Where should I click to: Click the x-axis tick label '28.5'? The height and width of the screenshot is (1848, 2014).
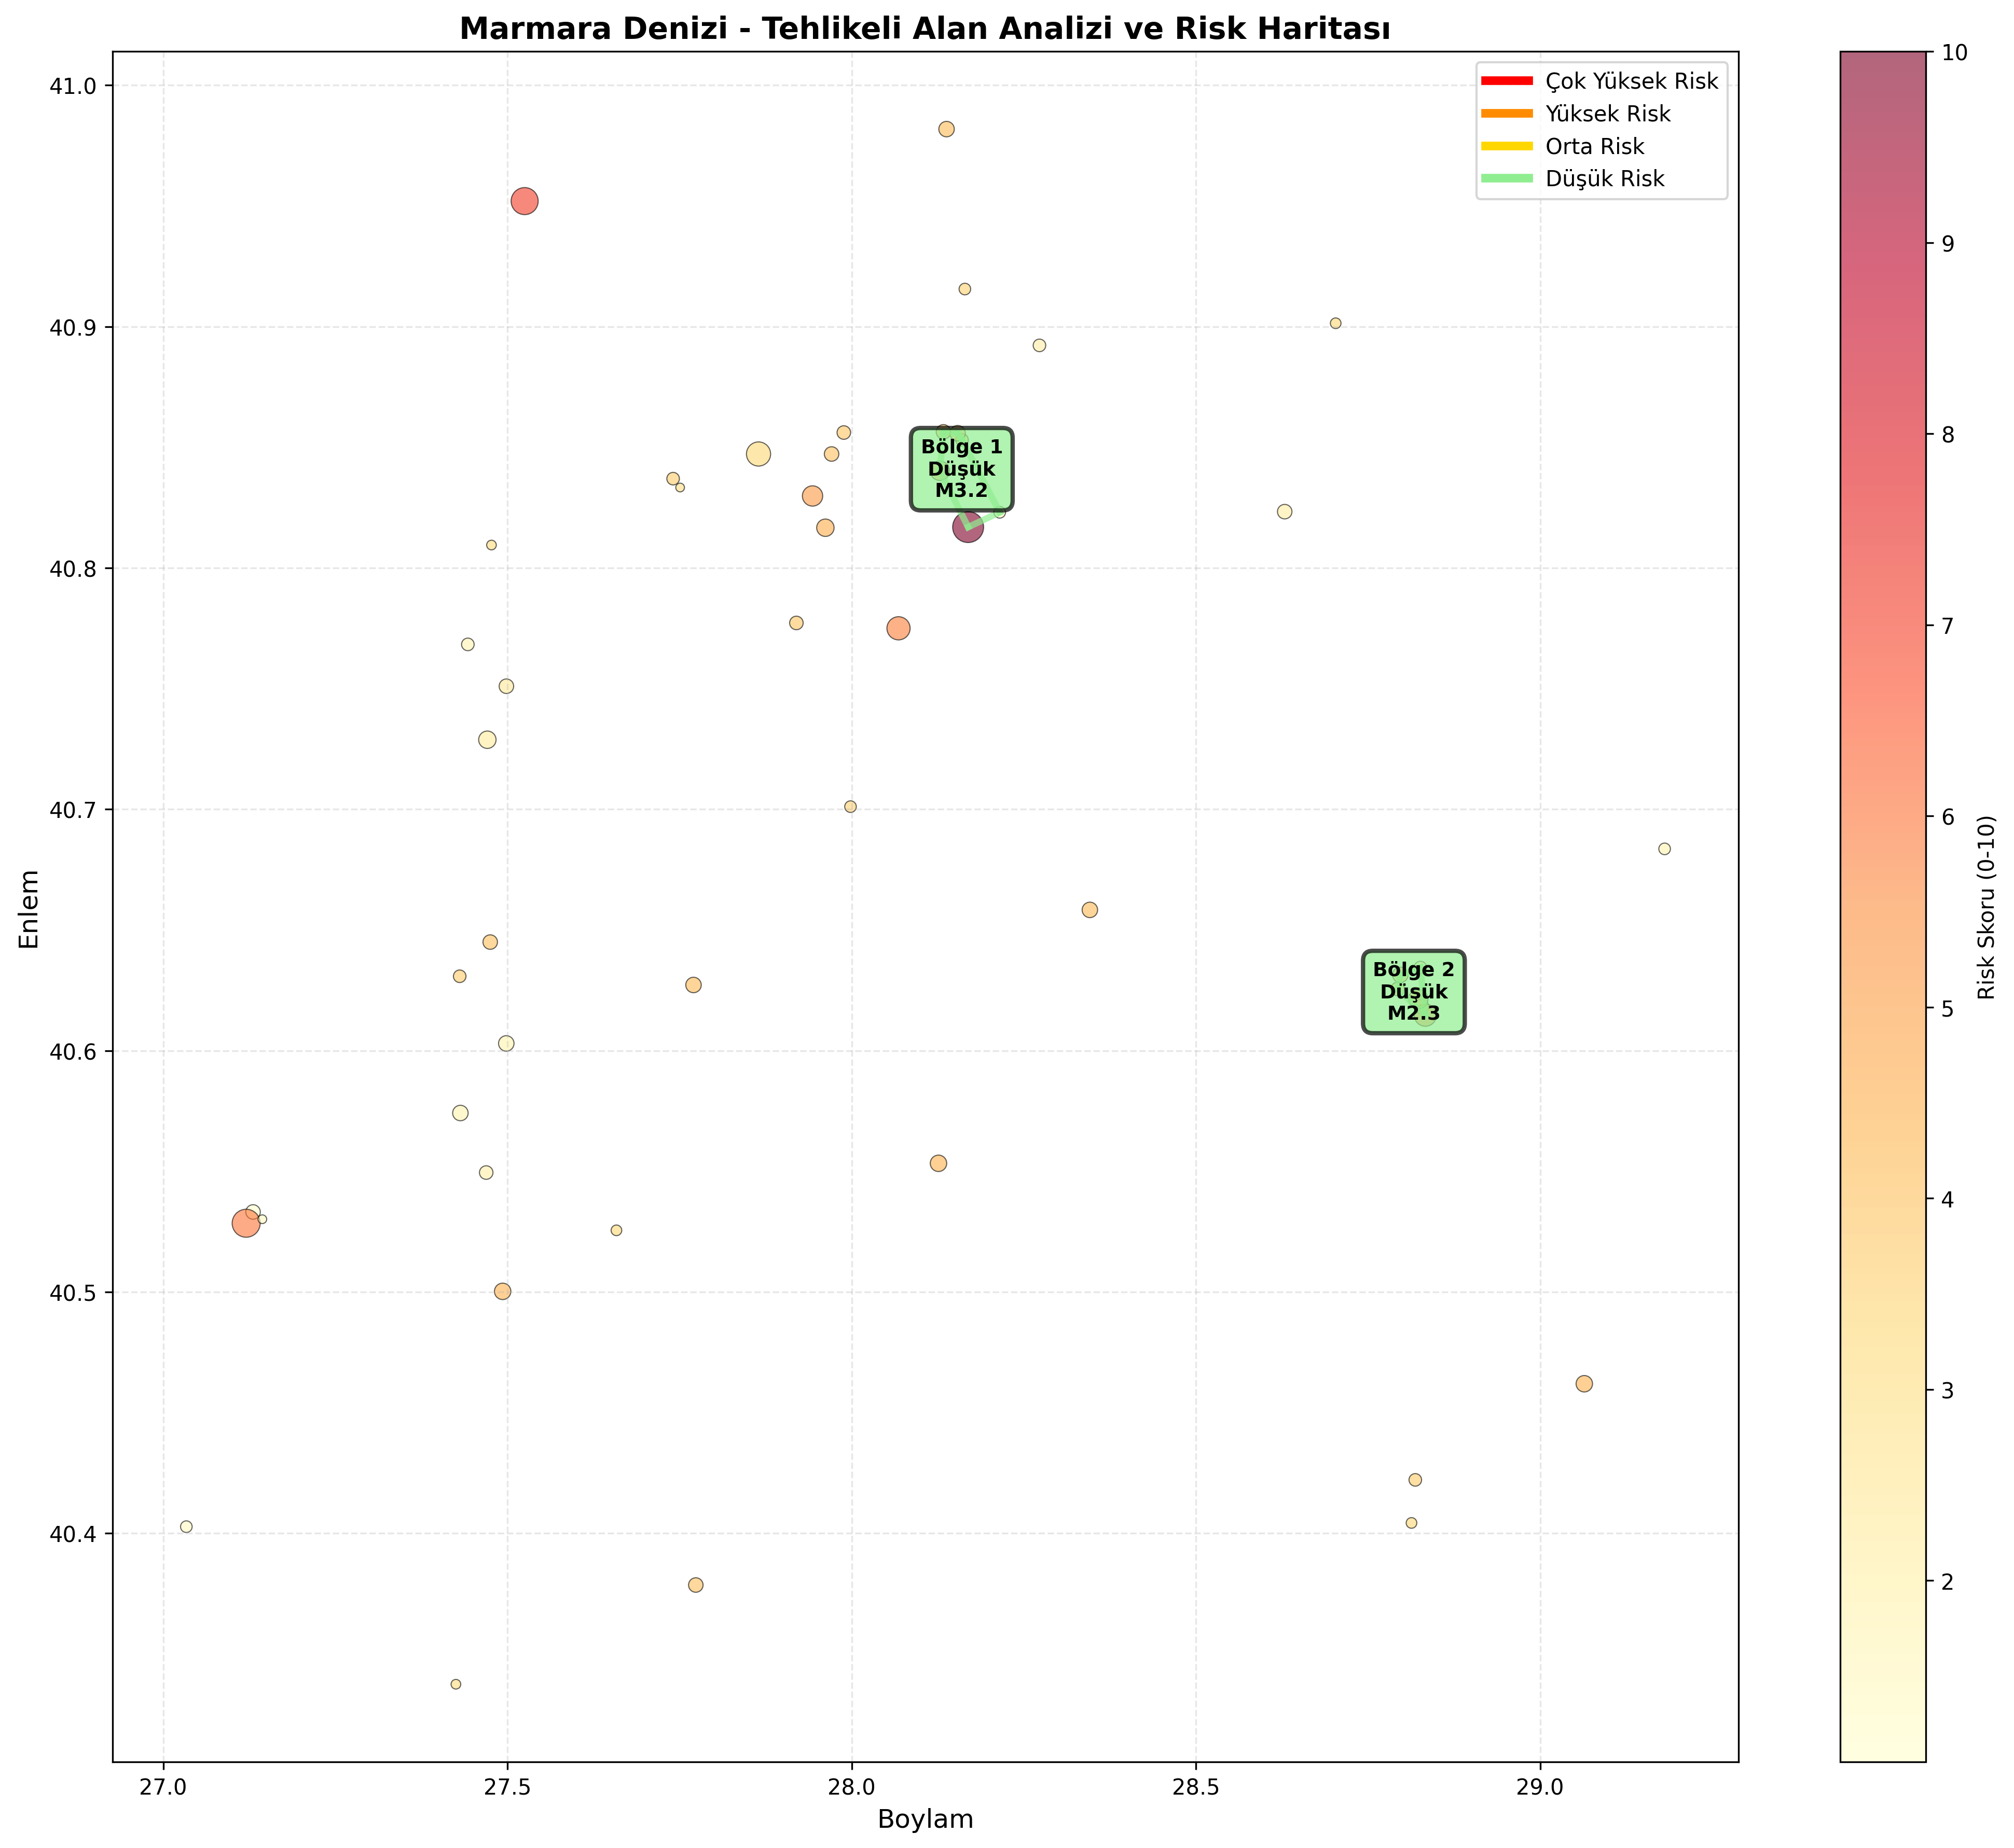click(x=1196, y=1785)
